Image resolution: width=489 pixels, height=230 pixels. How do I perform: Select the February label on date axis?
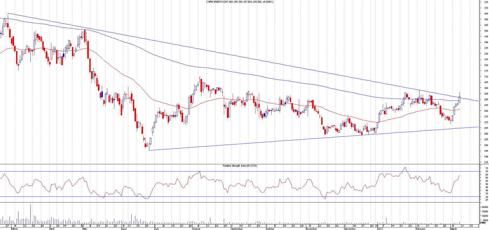tap(421, 229)
